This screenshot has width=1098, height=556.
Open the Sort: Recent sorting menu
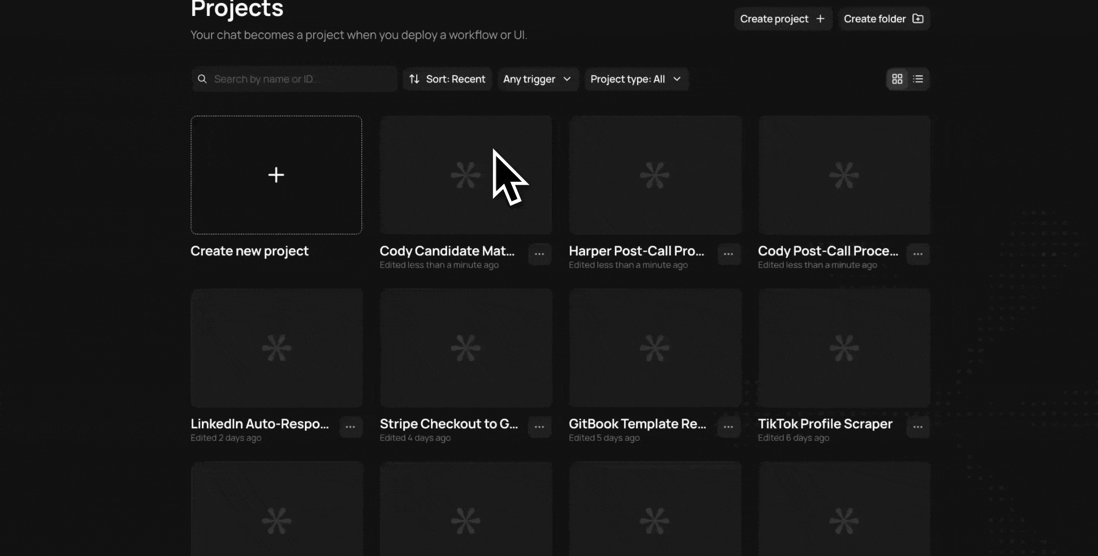click(x=447, y=79)
